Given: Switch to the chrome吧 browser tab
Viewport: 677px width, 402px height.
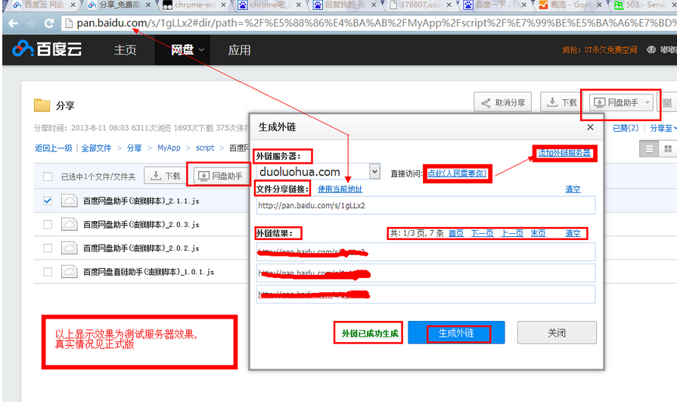Looking at the screenshot, I should click(268, 5).
